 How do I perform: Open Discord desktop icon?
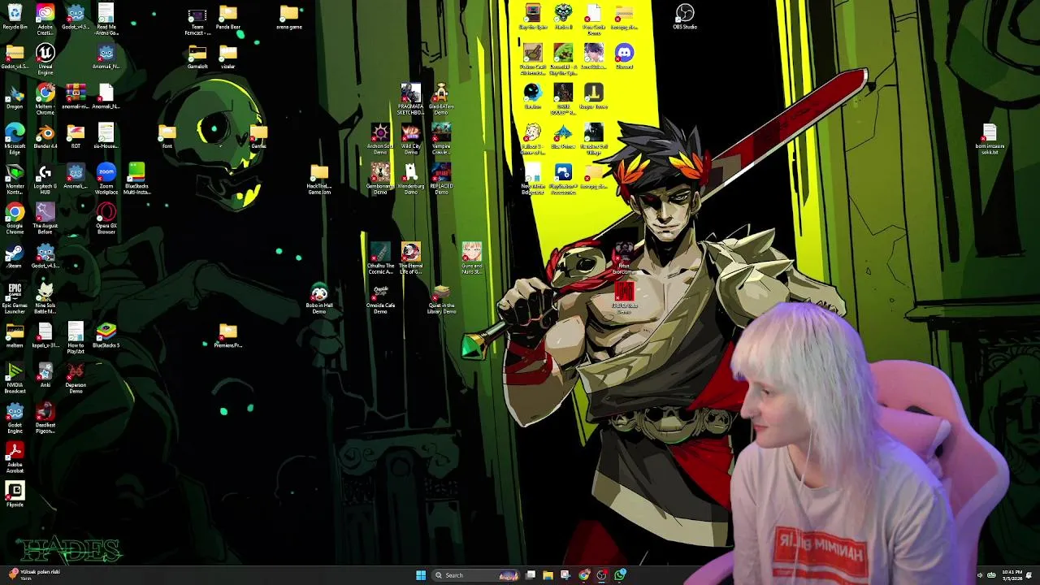pos(624,57)
